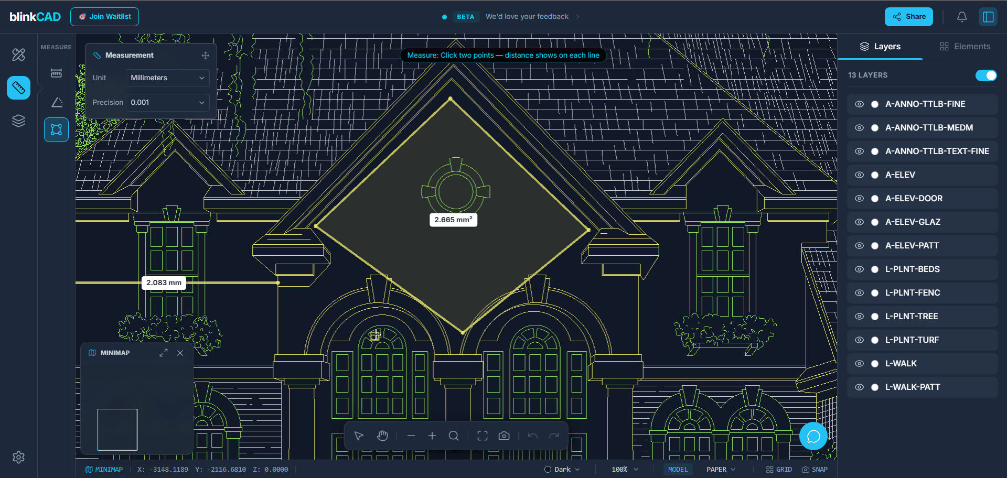Hide the A-ELEV layer
The width and height of the screenshot is (1007, 478).
click(x=859, y=175)
